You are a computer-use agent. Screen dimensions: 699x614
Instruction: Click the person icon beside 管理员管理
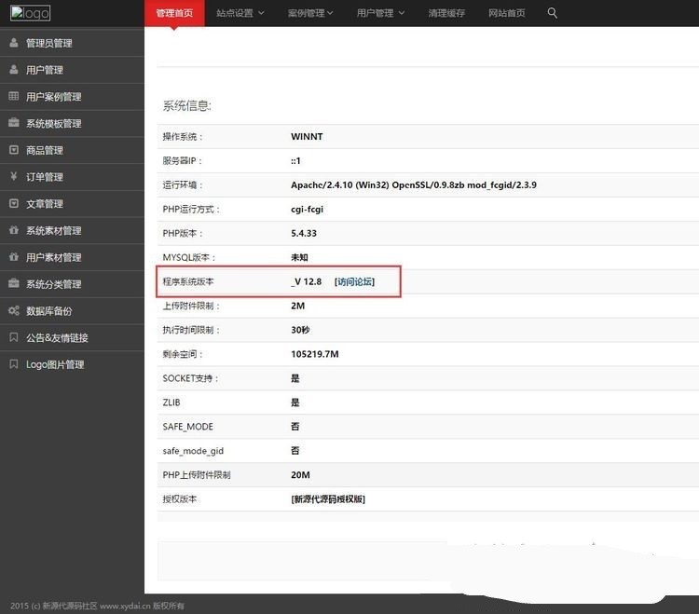pos(14,43)
